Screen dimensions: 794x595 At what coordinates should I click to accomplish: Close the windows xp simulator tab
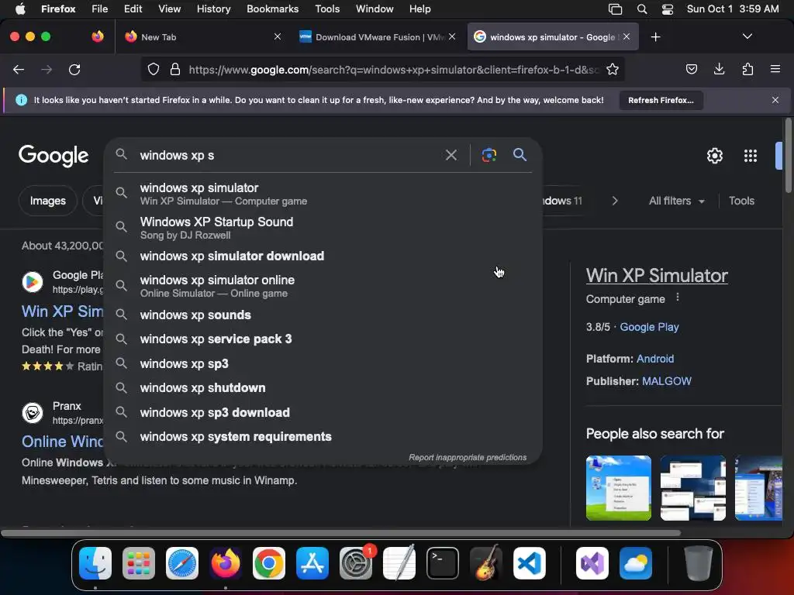[627, 36]
